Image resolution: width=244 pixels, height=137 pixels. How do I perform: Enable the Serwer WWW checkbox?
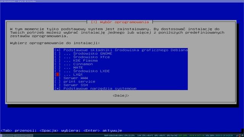pos(58,78)
